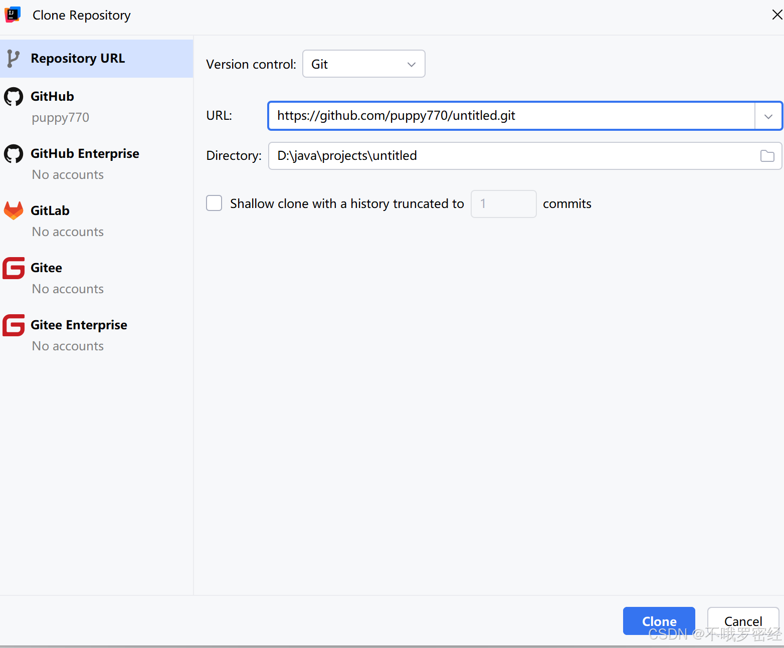Viewport: 784px width, 648px height.
Task: Click the puppy770 account name
Action: [x=60, y=118]
